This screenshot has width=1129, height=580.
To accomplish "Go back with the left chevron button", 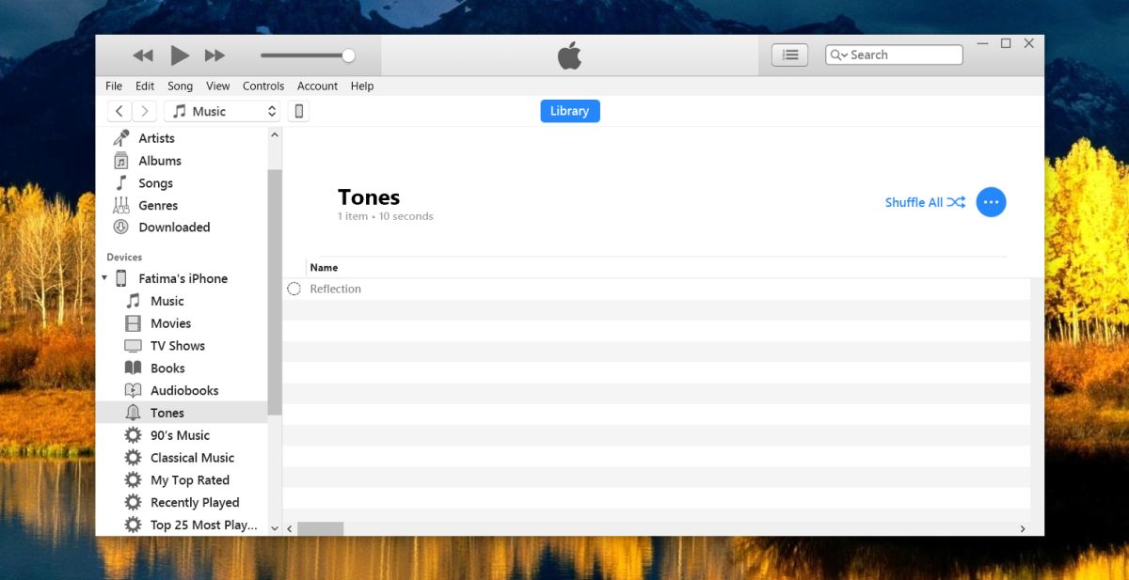I will (119, 111).
